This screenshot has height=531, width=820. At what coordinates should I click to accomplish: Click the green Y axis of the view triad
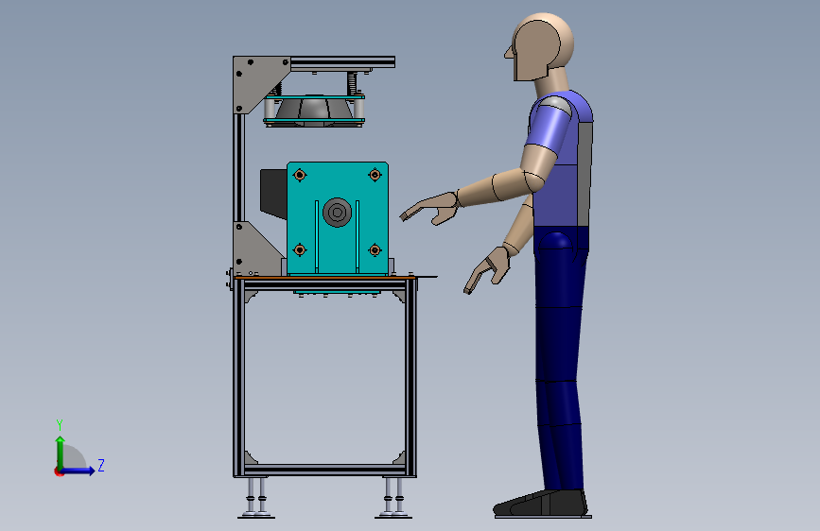point(61,452)
